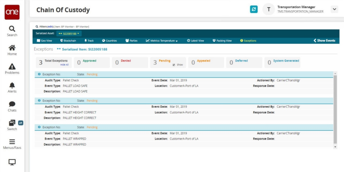Expand the Show Events panel
This screenshot has height=172, width=344.
[324, 41]
